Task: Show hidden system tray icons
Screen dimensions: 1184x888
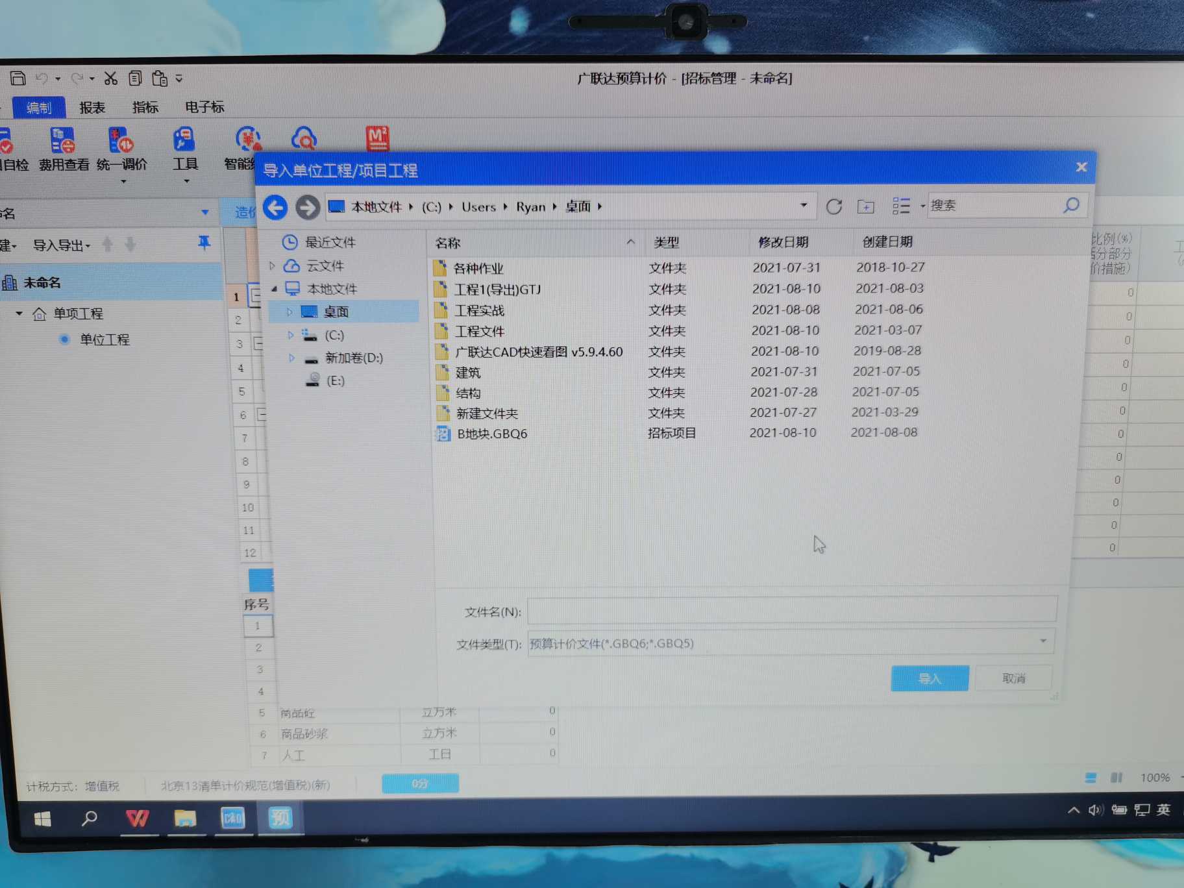Action: [1074, 810]
